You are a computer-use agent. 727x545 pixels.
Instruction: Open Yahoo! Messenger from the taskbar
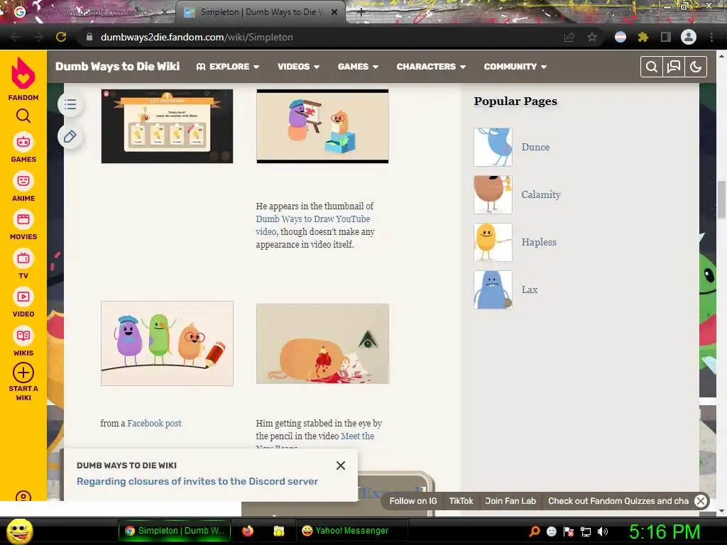(x=351, y=531)
